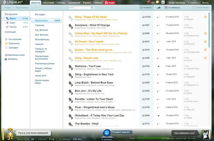Open Юлия Тихонова profile button
This screenshot has width=214, height=141.
pos(177,3)
